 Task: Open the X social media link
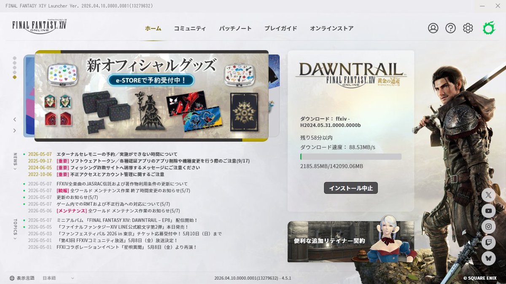pyautogui.click(x=488, y=195)
